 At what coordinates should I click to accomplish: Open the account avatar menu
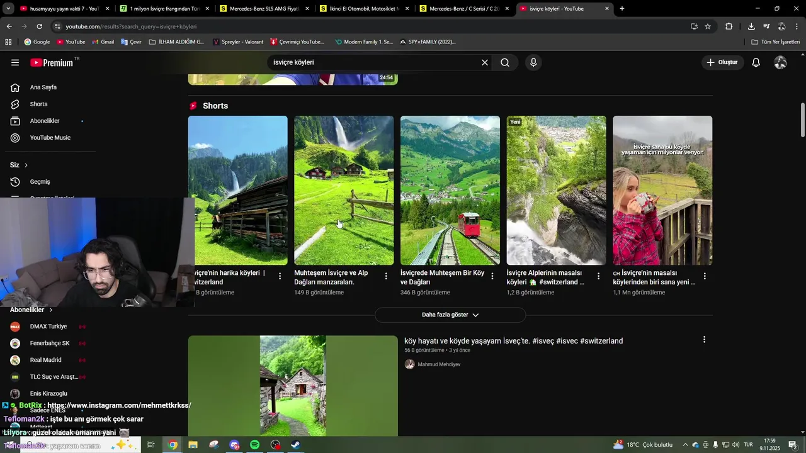[781, 62]
